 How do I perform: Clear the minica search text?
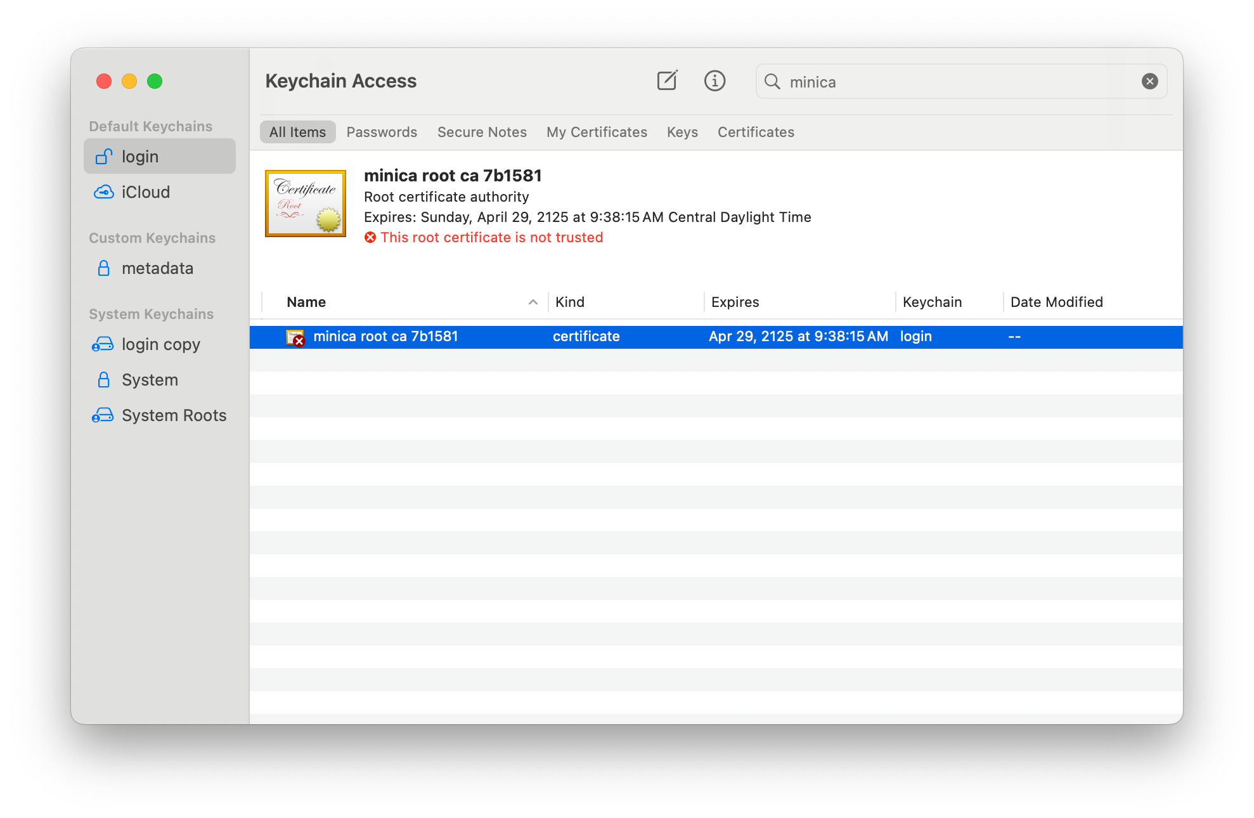click(1149, 81)
